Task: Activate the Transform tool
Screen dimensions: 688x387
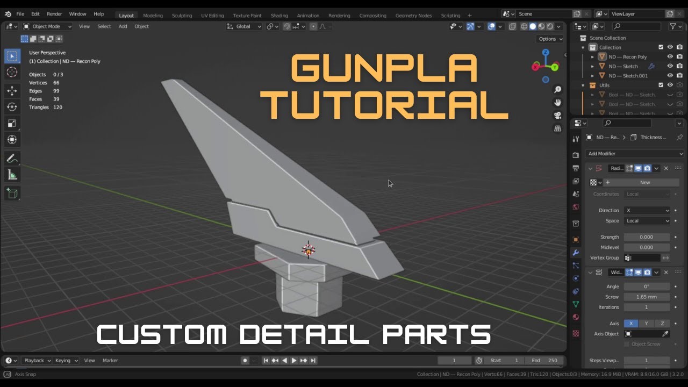Action: point(12,139)
